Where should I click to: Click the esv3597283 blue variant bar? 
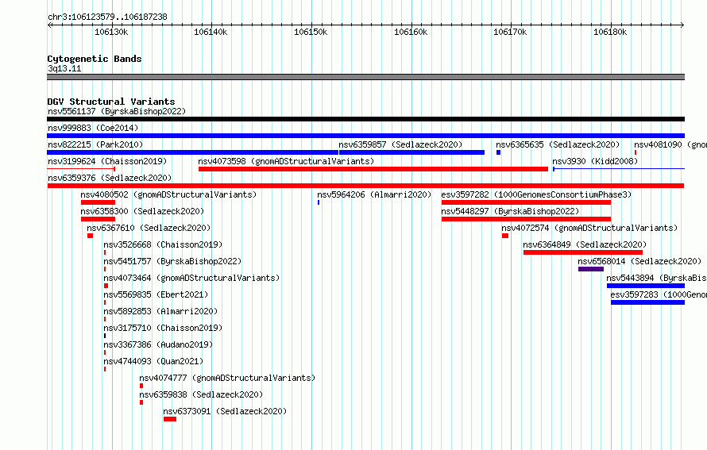tap(648, 302)
